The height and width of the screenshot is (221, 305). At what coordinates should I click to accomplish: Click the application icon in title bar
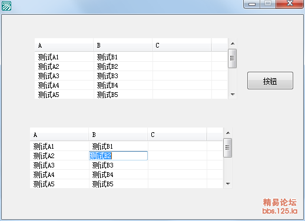(x=6, y=6)
